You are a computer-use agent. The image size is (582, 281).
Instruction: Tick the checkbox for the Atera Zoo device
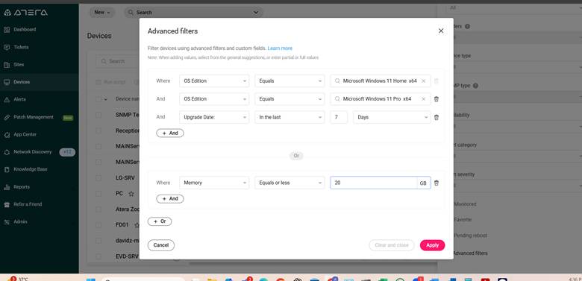(x=98, y=209)
